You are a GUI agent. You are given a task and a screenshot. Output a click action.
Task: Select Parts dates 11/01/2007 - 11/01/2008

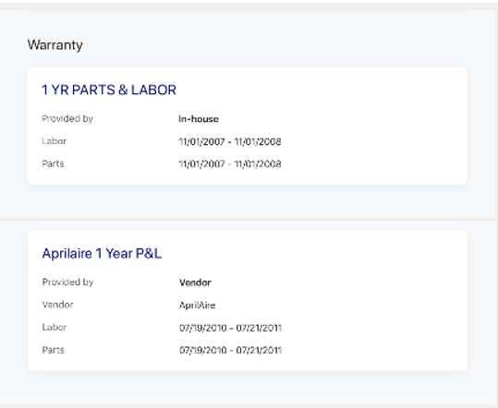click(230, 164)
